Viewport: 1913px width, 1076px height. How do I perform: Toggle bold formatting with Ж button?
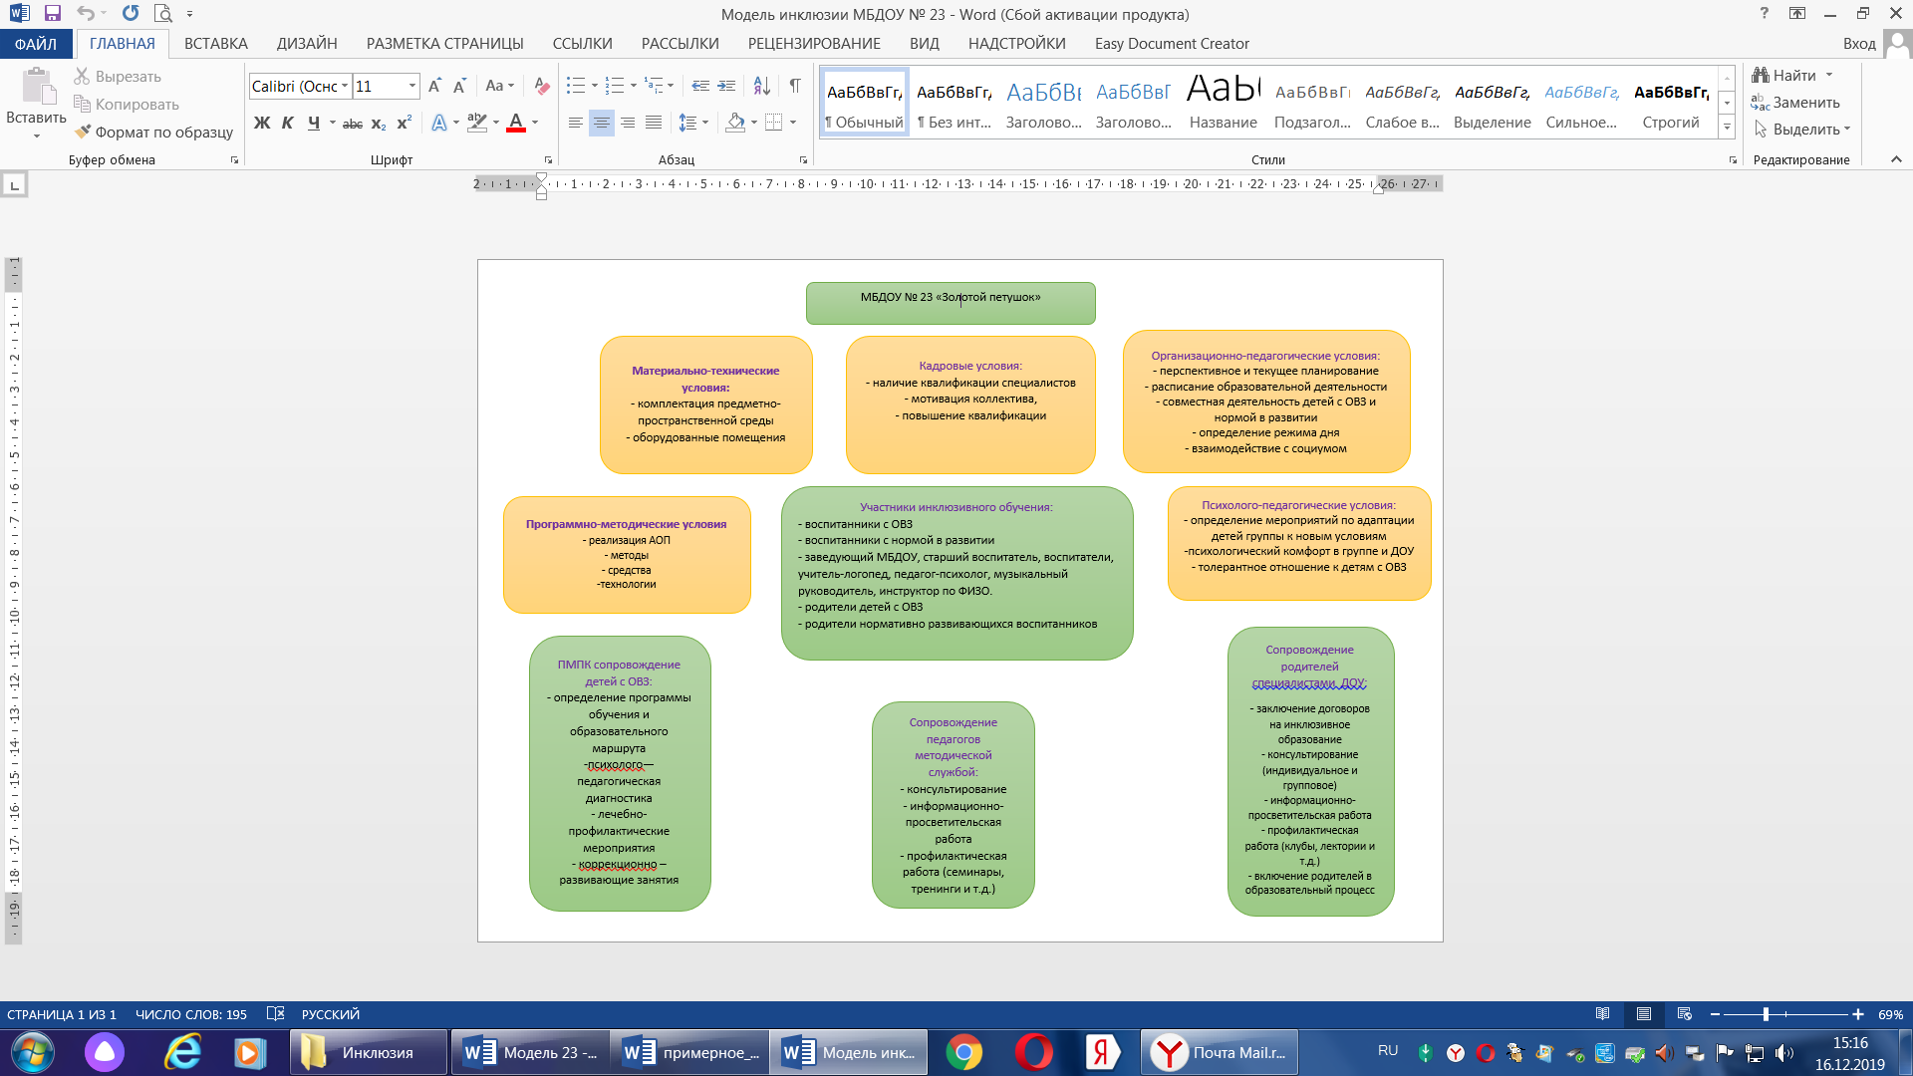tap(262, 124)
